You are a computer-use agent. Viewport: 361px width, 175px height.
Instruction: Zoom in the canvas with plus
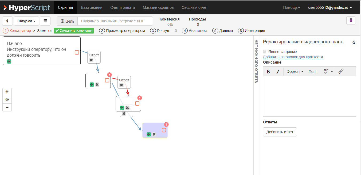click(x=7, y=92)
